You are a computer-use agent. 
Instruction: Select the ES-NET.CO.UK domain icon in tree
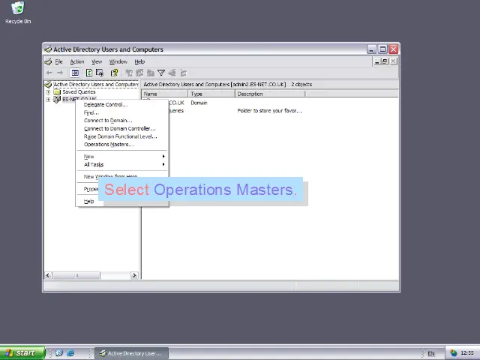(57, 99)
